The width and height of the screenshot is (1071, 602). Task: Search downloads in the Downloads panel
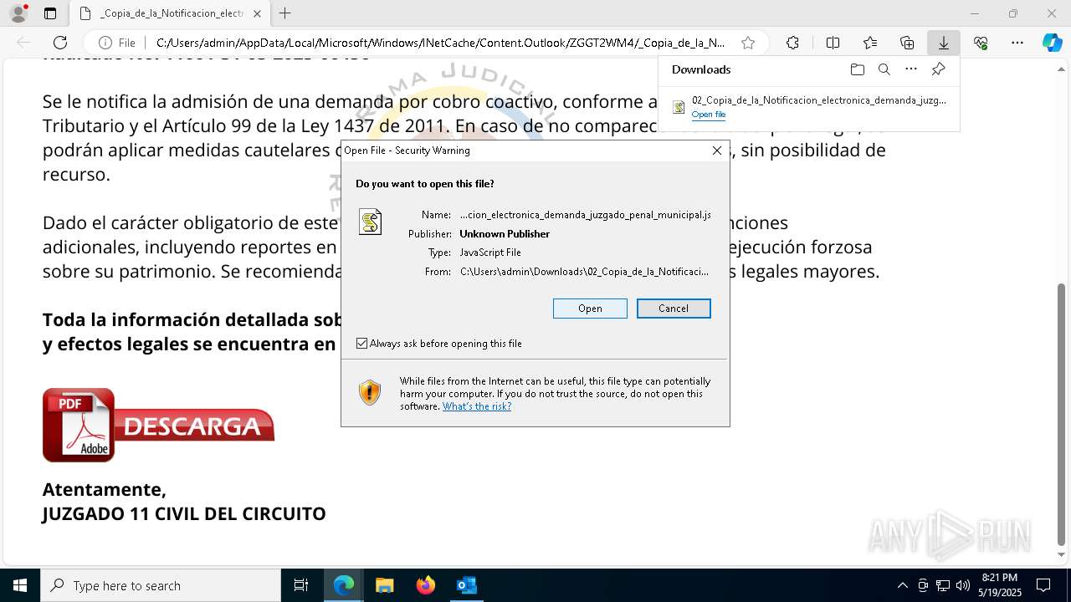884,69
